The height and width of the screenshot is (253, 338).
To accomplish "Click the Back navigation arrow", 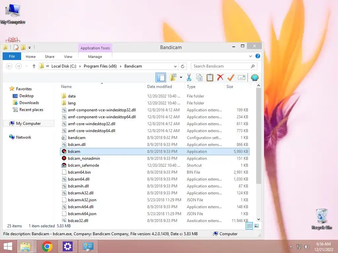I will click(9, 66).
